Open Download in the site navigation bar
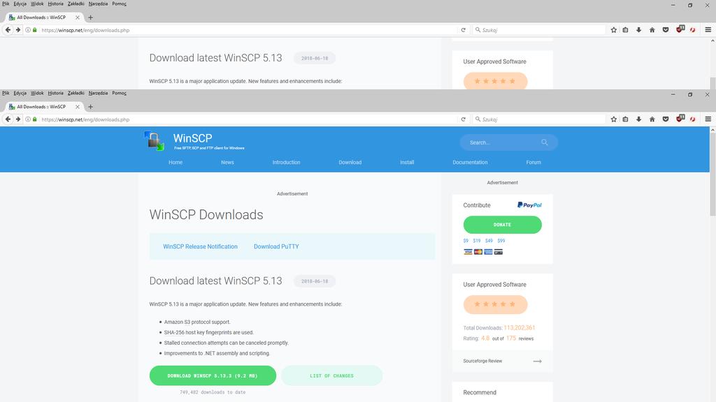This screenshot has width=716, height=402. 350,162
